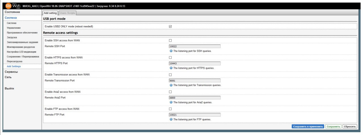Uncheck Enable USB2 ONLY mode checkbox
The image size is (363, 135).
point(170,26)
